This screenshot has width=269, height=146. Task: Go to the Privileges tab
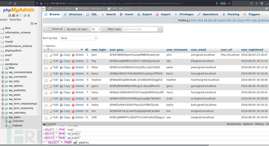click(184, 14)
